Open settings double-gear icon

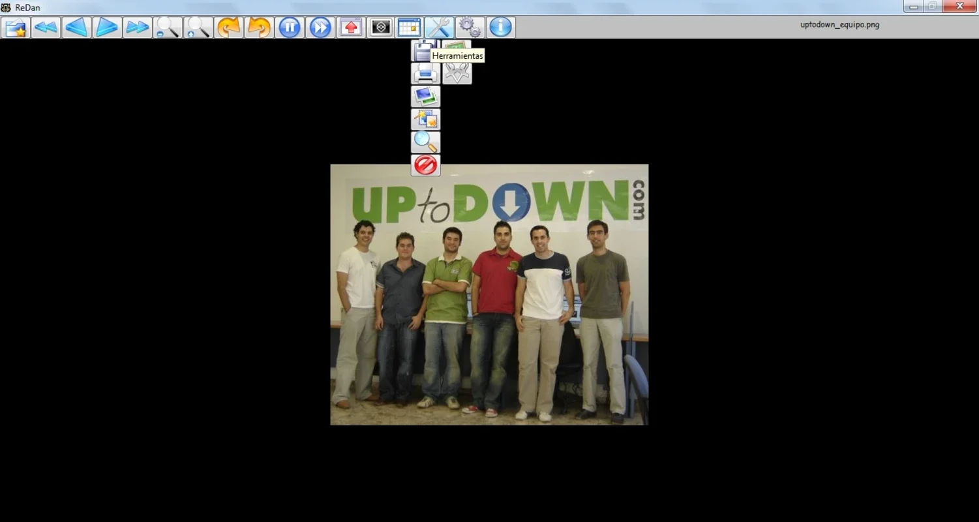coord(470,27)
